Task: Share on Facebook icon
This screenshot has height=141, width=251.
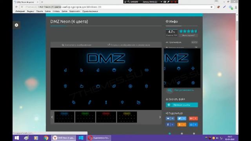Action: tap(170, 125)
